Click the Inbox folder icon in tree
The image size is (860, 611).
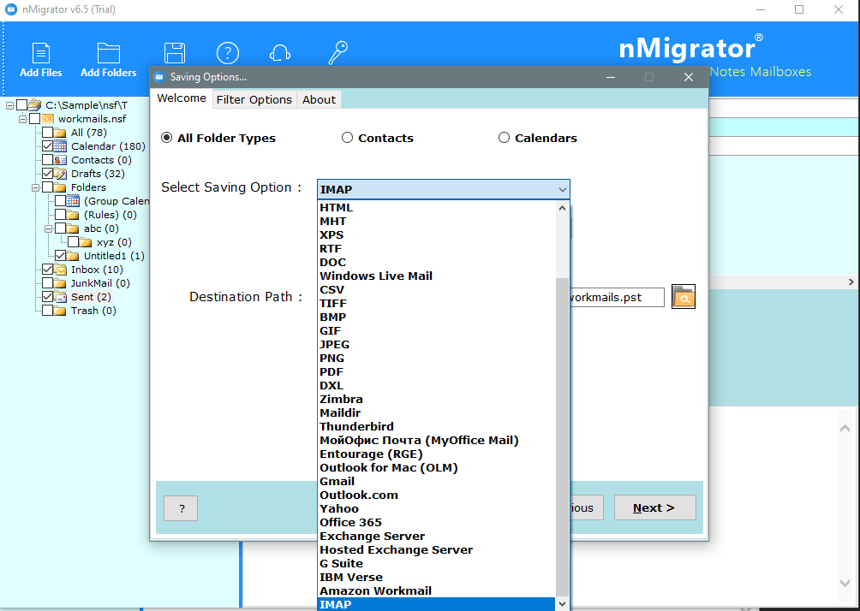pos(60,270)
